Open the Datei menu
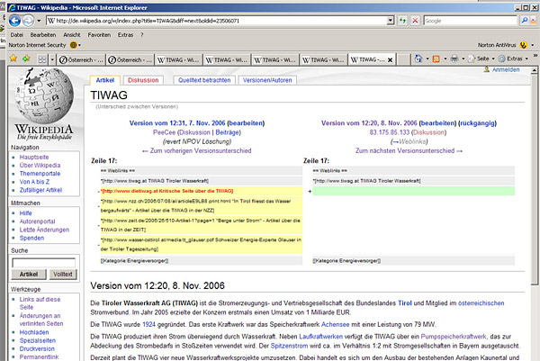 click(16, 35)
